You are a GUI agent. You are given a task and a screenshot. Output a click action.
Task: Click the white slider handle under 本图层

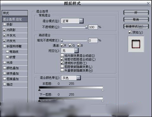click(x=102, y=90)
